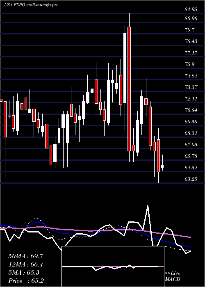
Task: Click the 73.37 price axis label
Action: click(x=191, y=87)
